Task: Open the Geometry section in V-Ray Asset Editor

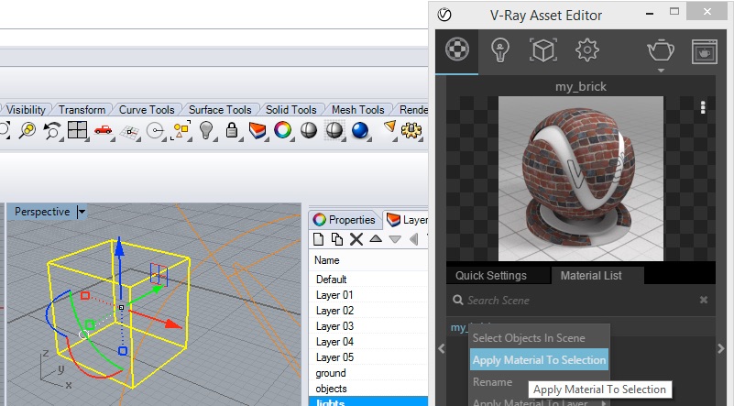Action: pos(543,49)
